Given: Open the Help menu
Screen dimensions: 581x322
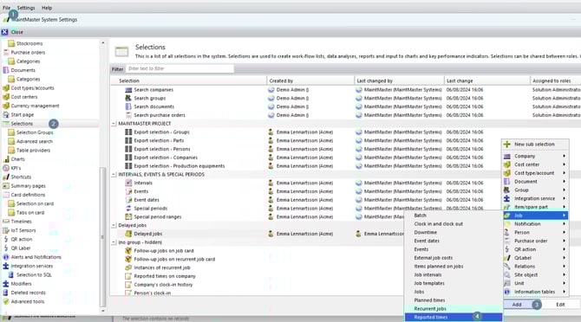Looking at the screenshot, I should pos(47,8).
